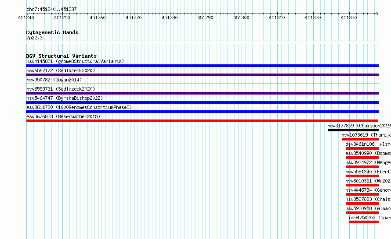
Task: Click the nsv3177859 Chaisson2019 label
Action: [x=359, y=126]
